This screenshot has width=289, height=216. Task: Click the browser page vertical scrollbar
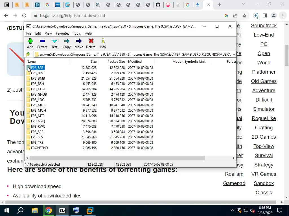(x=287, y=55)
